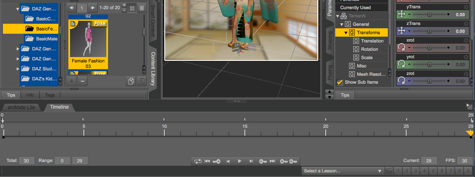Screen dimensions: 475x177
Task: Open the Shaping side tab
Action: pos(329,40)
